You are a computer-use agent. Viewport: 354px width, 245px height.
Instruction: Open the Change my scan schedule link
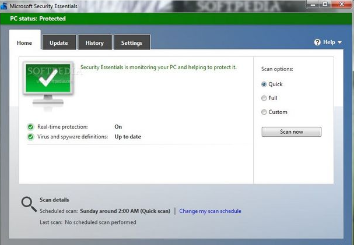tap(210, 211)
